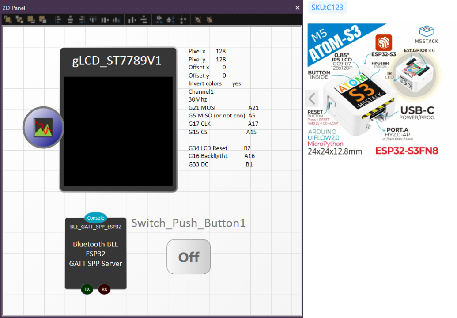The height and width of the screenshot is (318, 457).
Task: Select the Bluetooth BLE GATT SPP Server component
Action: (96, 254)
